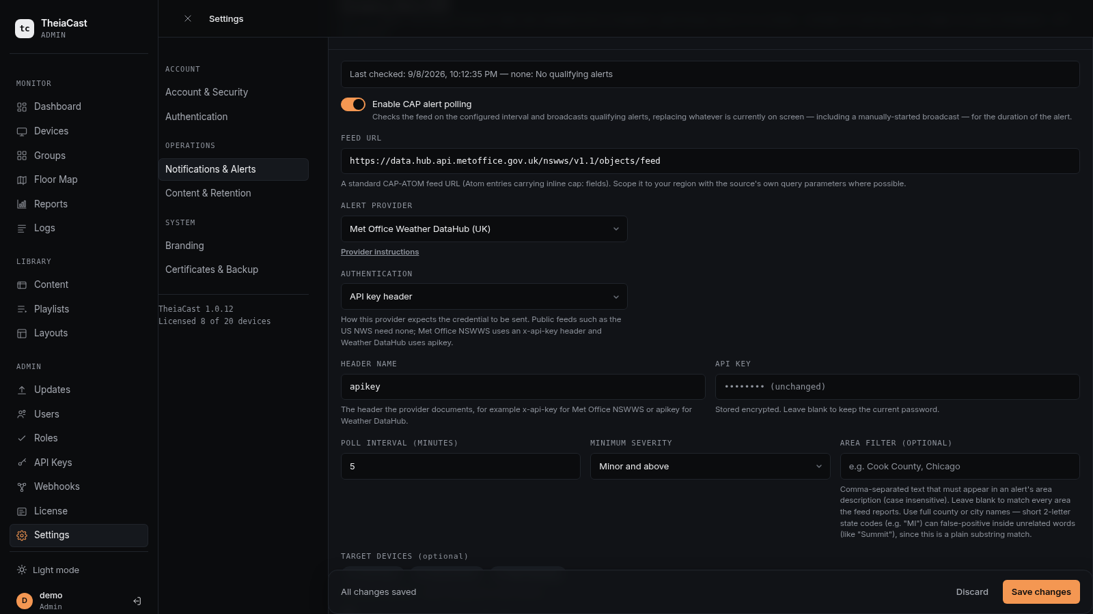The image size is (1093, 614).
Task: Click the Content library icon
Action: (x=22, y=285)
